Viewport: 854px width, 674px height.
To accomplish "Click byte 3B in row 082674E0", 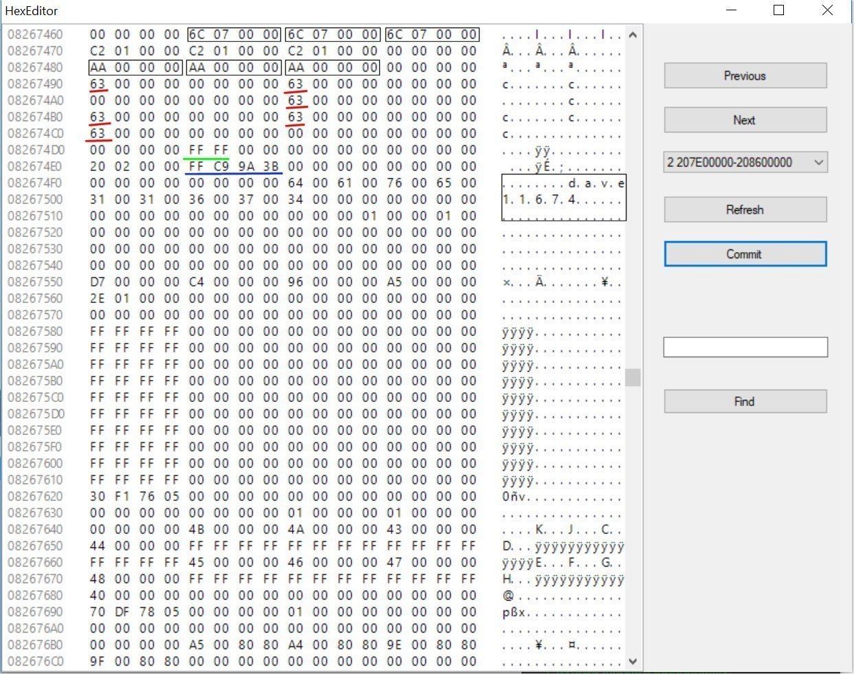I will tap(271, 166).
